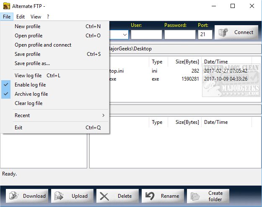This screenshot has width=262, height=207.
Task: Maximize the Alternate FTP window
Action: pos(233,6)
